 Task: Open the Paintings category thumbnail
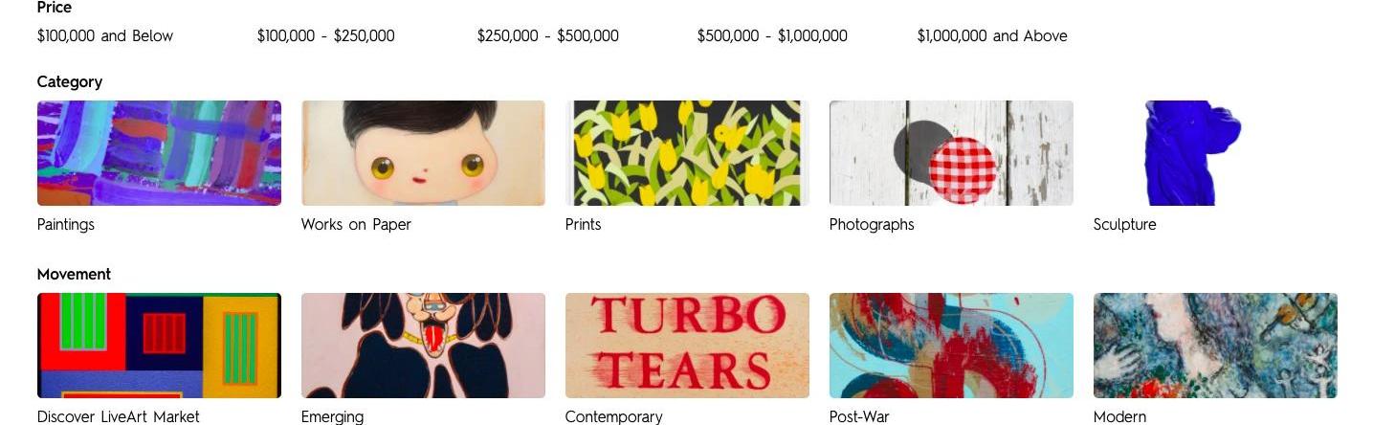159,153
